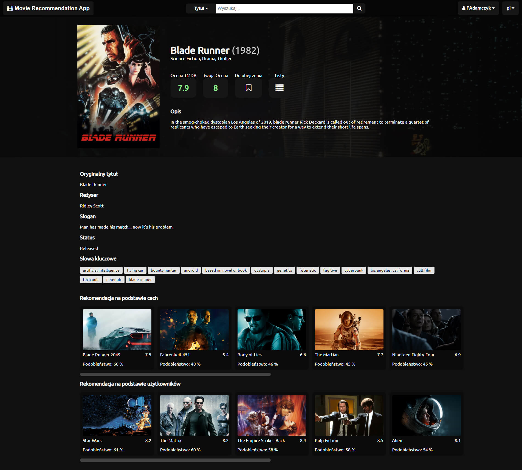Expand the pl language dropdown
Image resolution: width=522 pixels, height=470 pixels.
[510, 8]
